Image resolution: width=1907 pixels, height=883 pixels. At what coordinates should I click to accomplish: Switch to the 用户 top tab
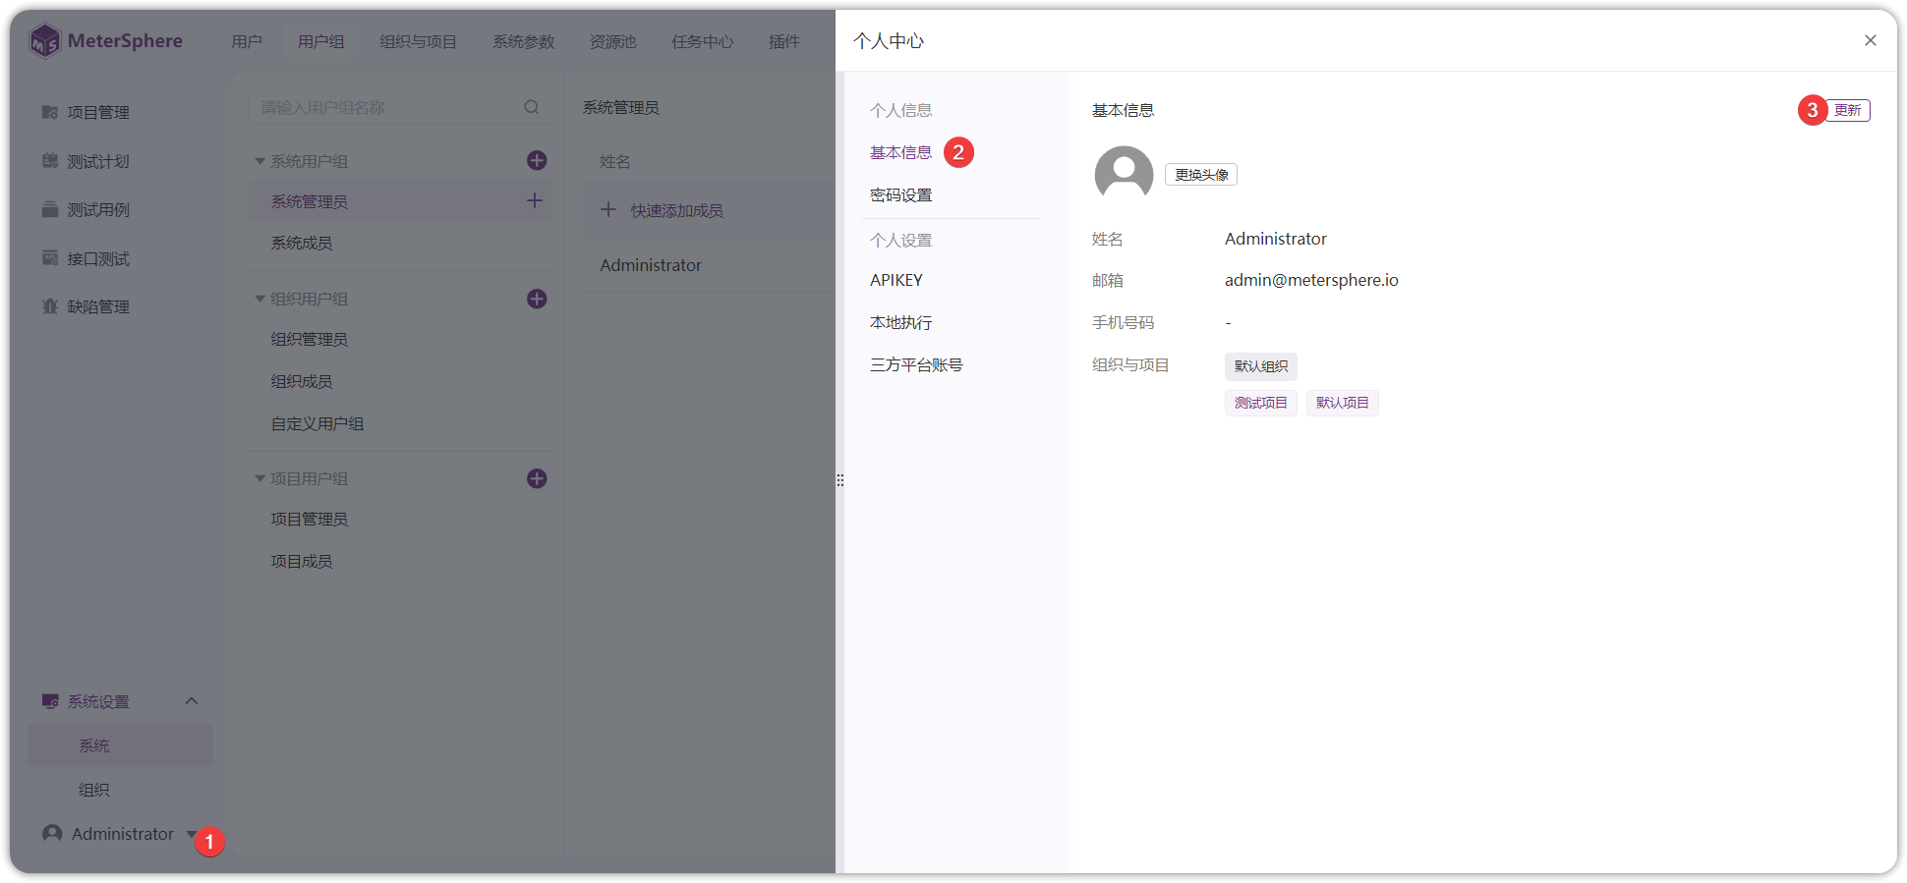click(247, 41)
